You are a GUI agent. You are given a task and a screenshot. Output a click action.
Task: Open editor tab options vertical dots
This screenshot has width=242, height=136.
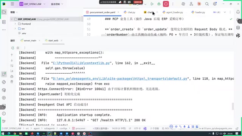(230, 12)
